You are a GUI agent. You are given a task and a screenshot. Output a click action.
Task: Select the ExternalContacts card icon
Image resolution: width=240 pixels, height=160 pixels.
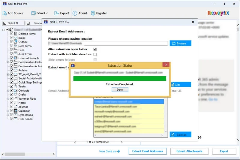(x=16, y=58)
